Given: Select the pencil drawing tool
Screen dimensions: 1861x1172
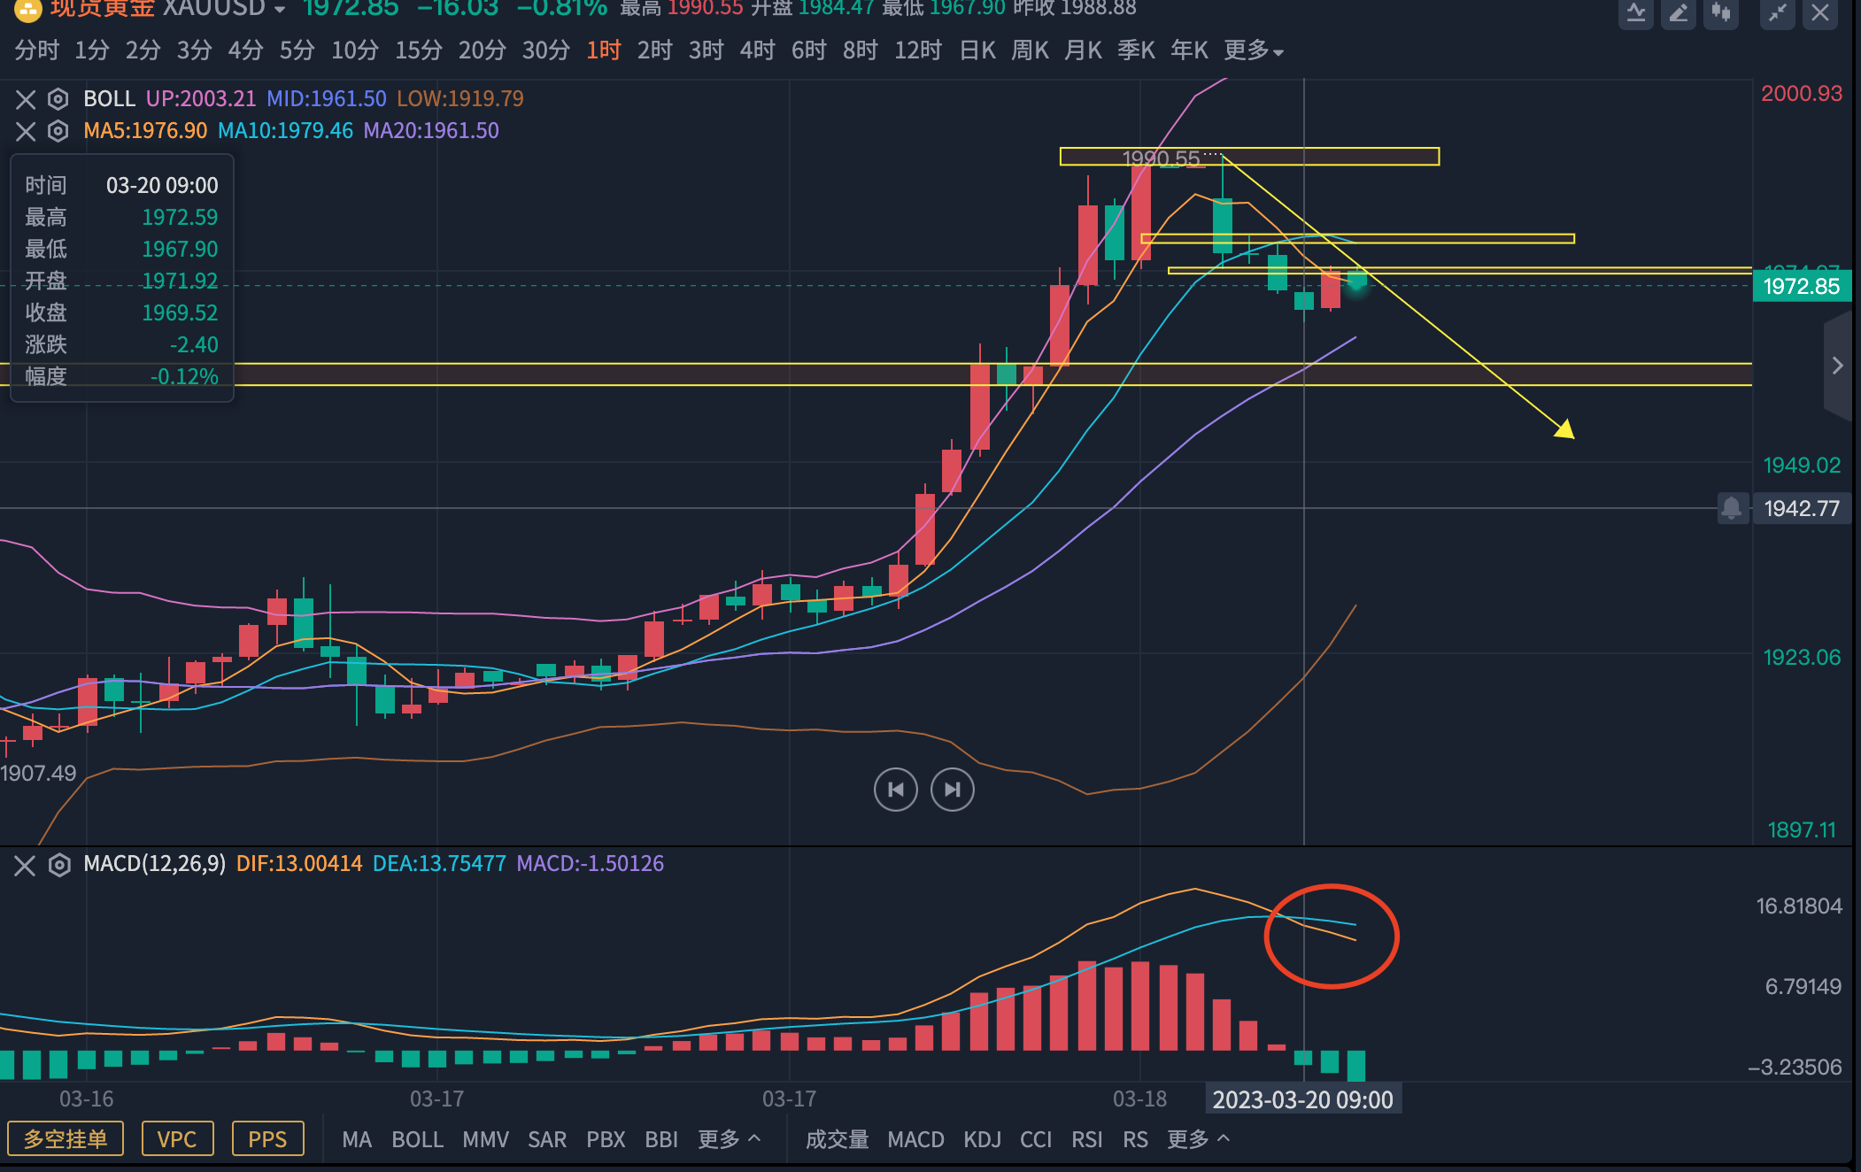Looking at the screenshot, I should click(x=1678, y=12).
